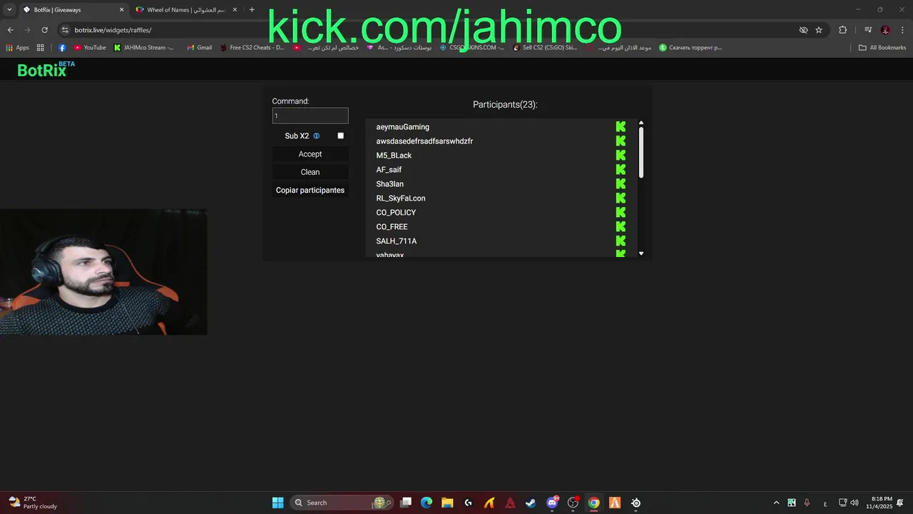Viewport: 913px width, 514px height.
Task: Open File Explorer from the taskbar
Action: [x=447, y=503]
